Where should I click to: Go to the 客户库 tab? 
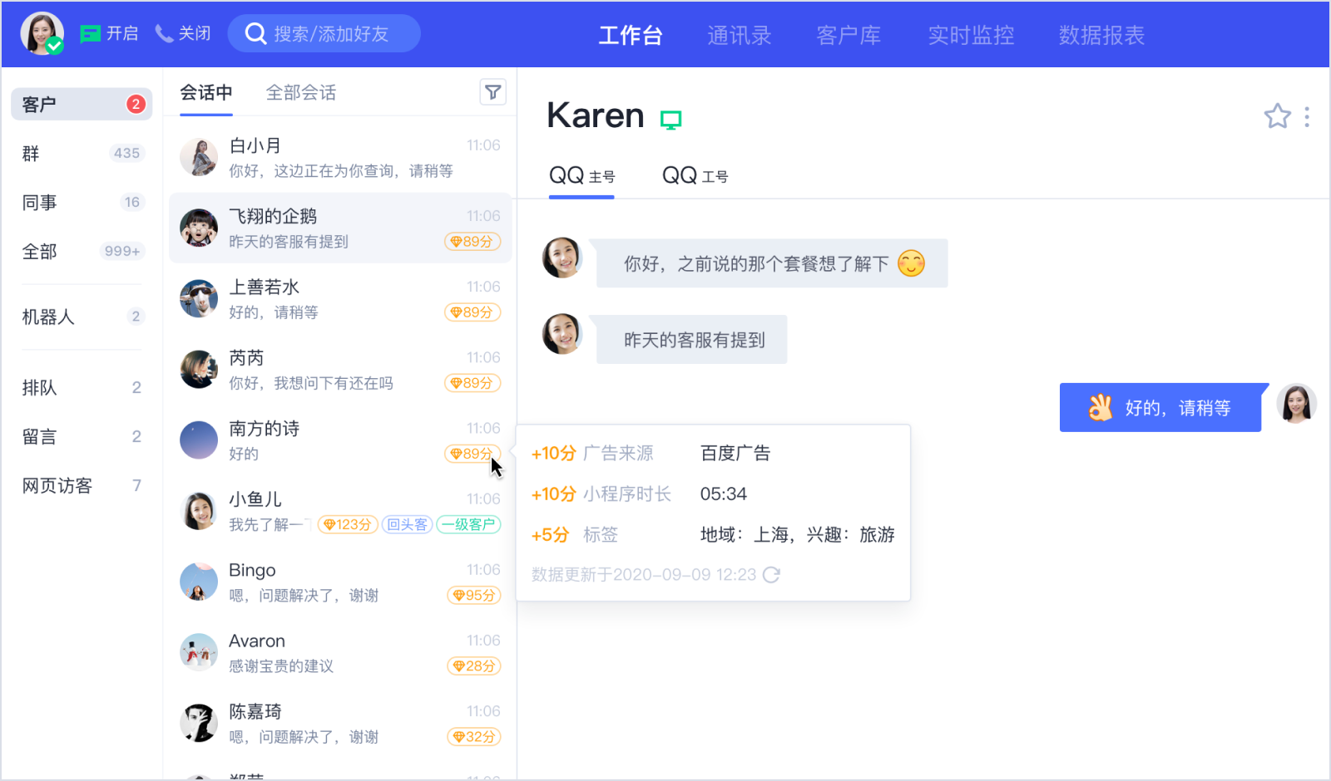pyautogui.click(x=849, y=35)
